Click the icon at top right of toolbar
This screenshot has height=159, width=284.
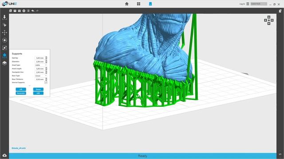(280, 11)
